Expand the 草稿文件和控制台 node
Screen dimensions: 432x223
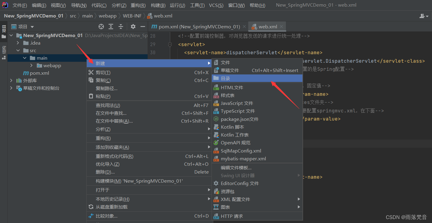click(x=11, y=88)
